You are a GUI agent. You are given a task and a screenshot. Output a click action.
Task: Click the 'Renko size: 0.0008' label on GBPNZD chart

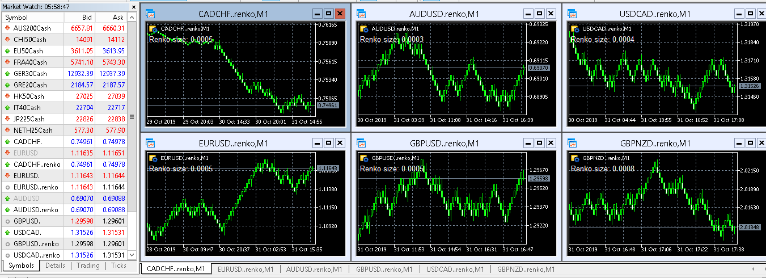tap(603, 169)
